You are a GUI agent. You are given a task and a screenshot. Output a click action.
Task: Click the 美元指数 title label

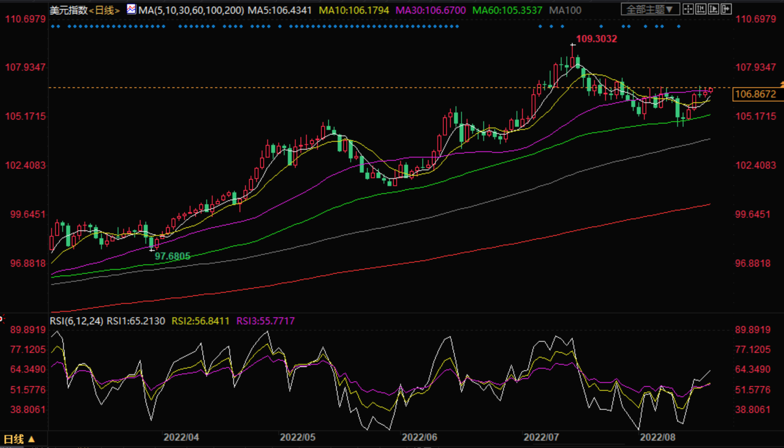pyautogui.click(x=69, y=10)
